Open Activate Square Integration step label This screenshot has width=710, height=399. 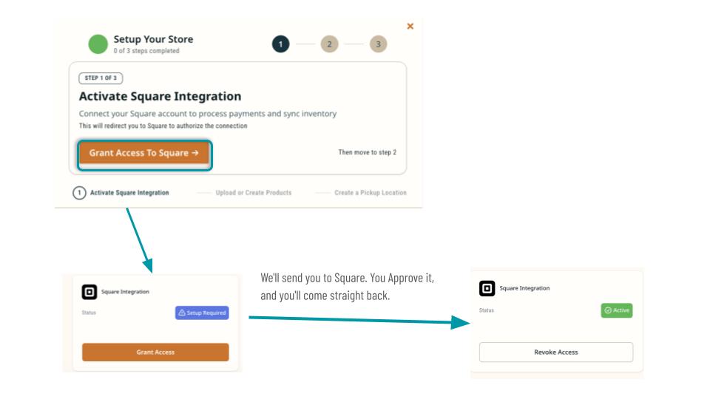tap(129, 193)
